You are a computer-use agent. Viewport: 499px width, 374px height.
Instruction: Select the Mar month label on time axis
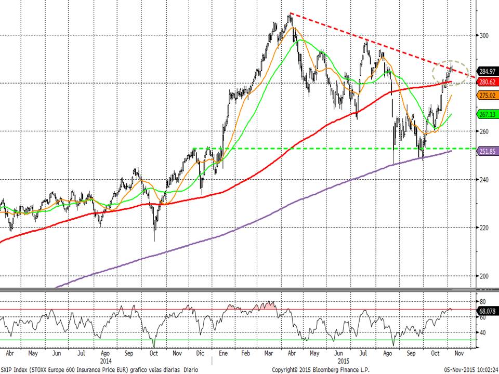point(269,353)
